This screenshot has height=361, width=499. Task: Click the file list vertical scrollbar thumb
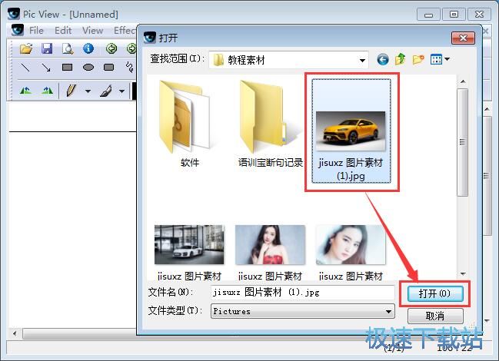click(x=463, y=142)
